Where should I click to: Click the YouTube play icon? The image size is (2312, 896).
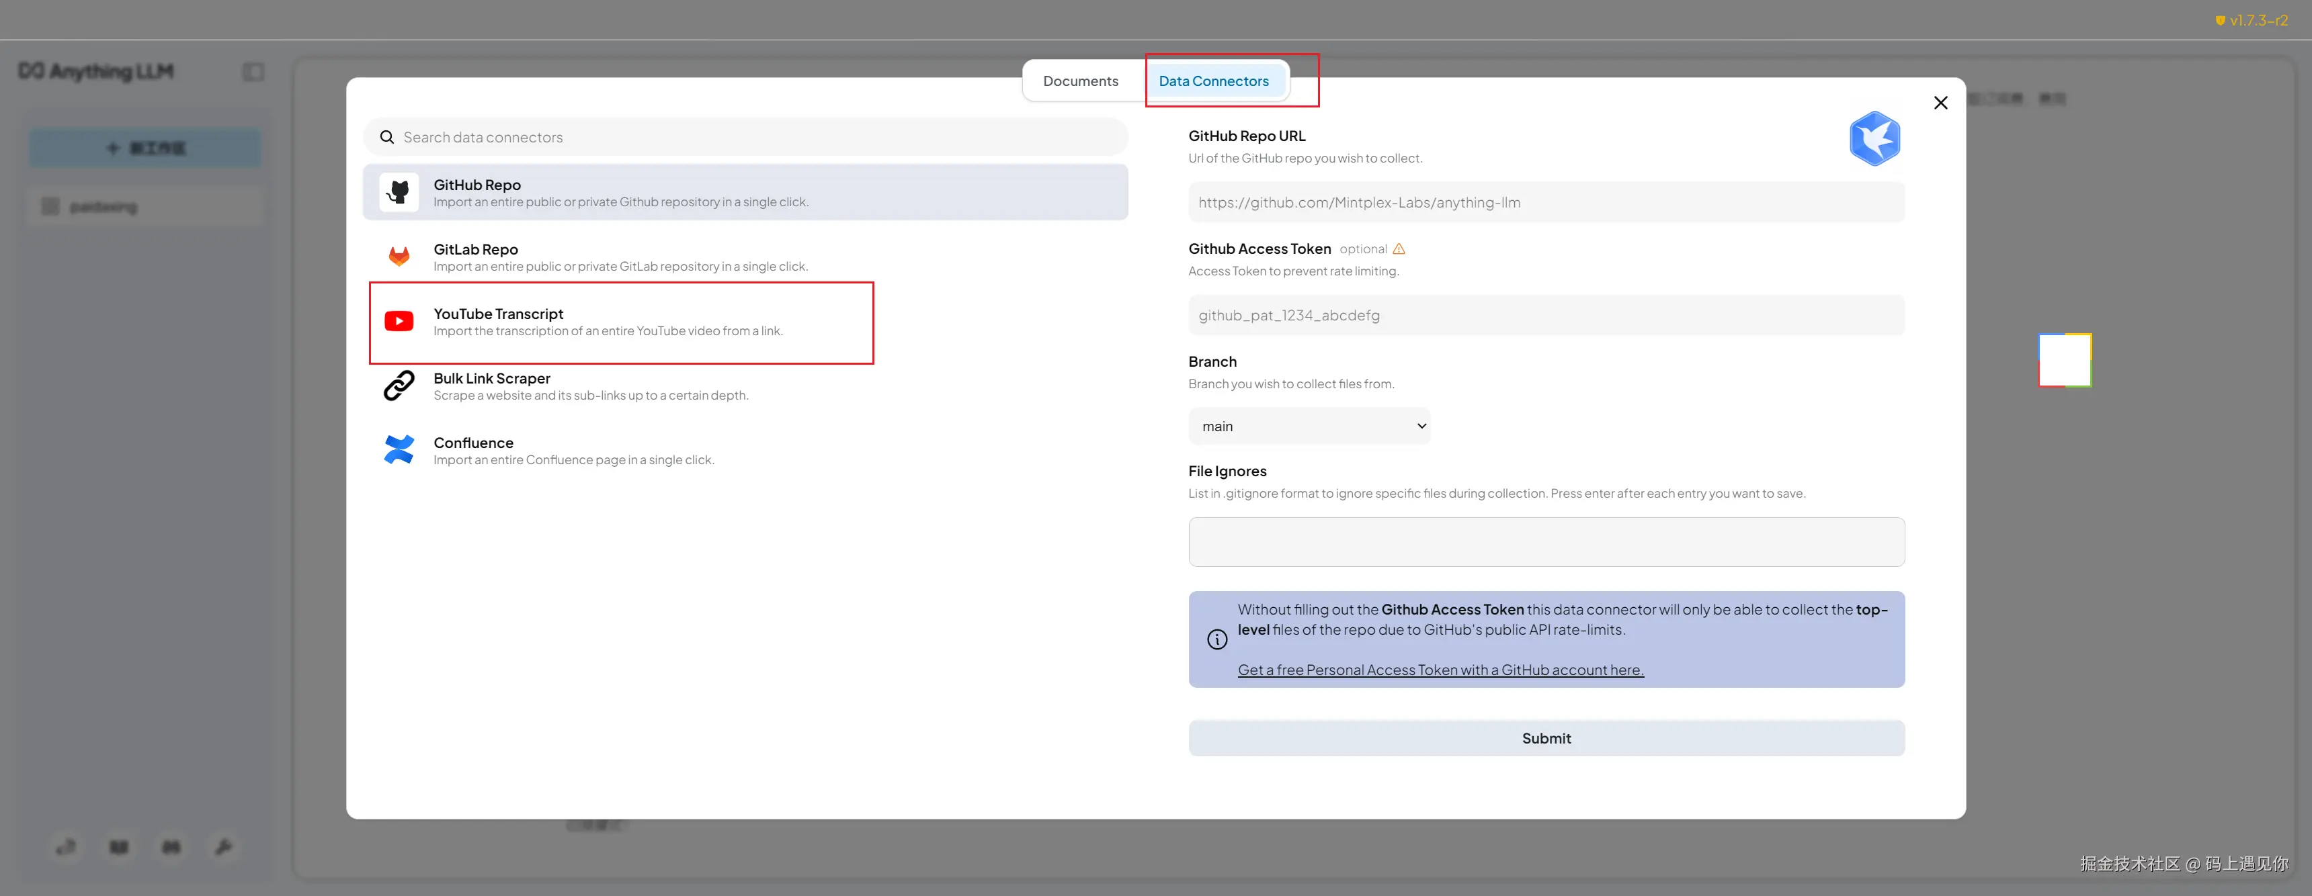[x=399, y=321]
